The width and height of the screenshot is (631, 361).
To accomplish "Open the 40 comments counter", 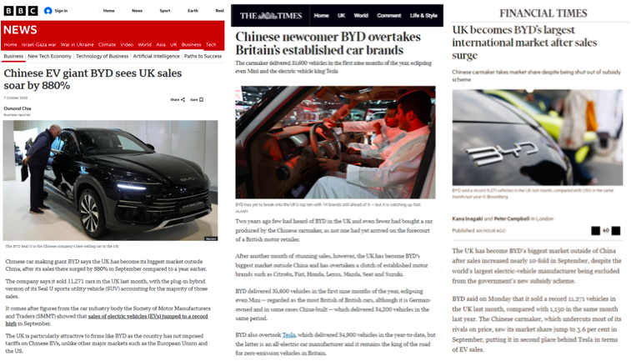I will click(x=606, y=231).
